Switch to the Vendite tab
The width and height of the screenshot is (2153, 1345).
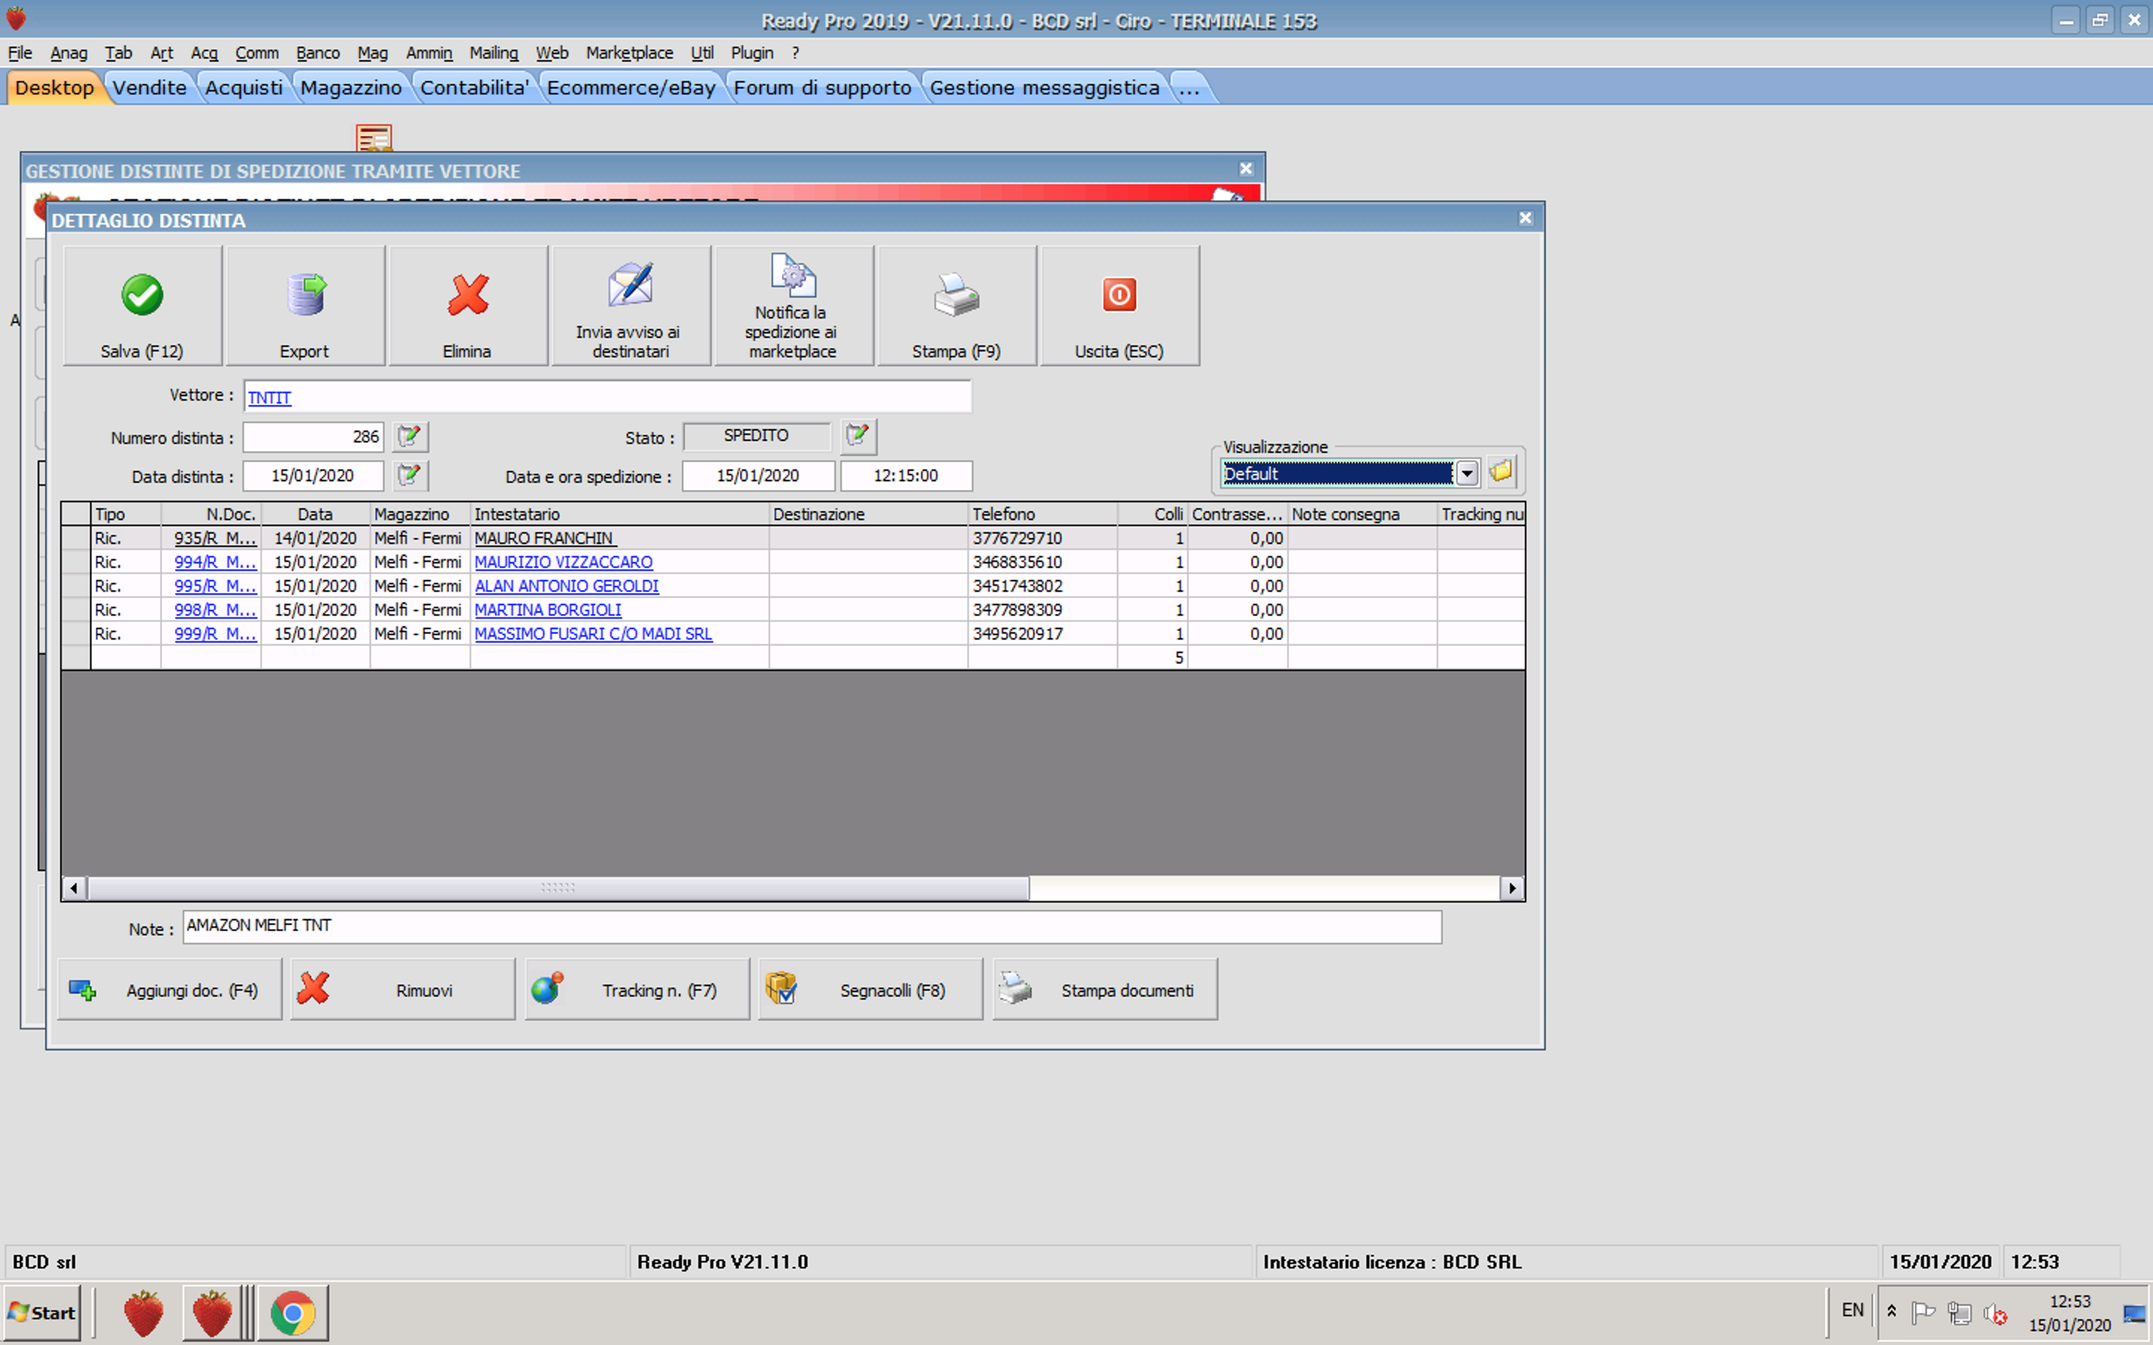click(x=150, y=87)
